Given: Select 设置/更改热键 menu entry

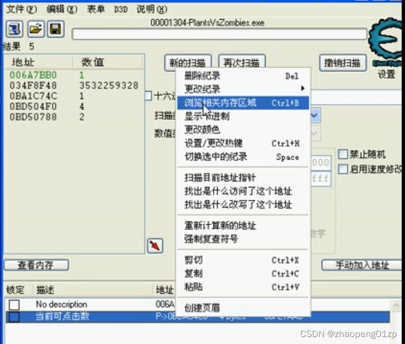Looking at the screenshot, I should click(243, 143).
